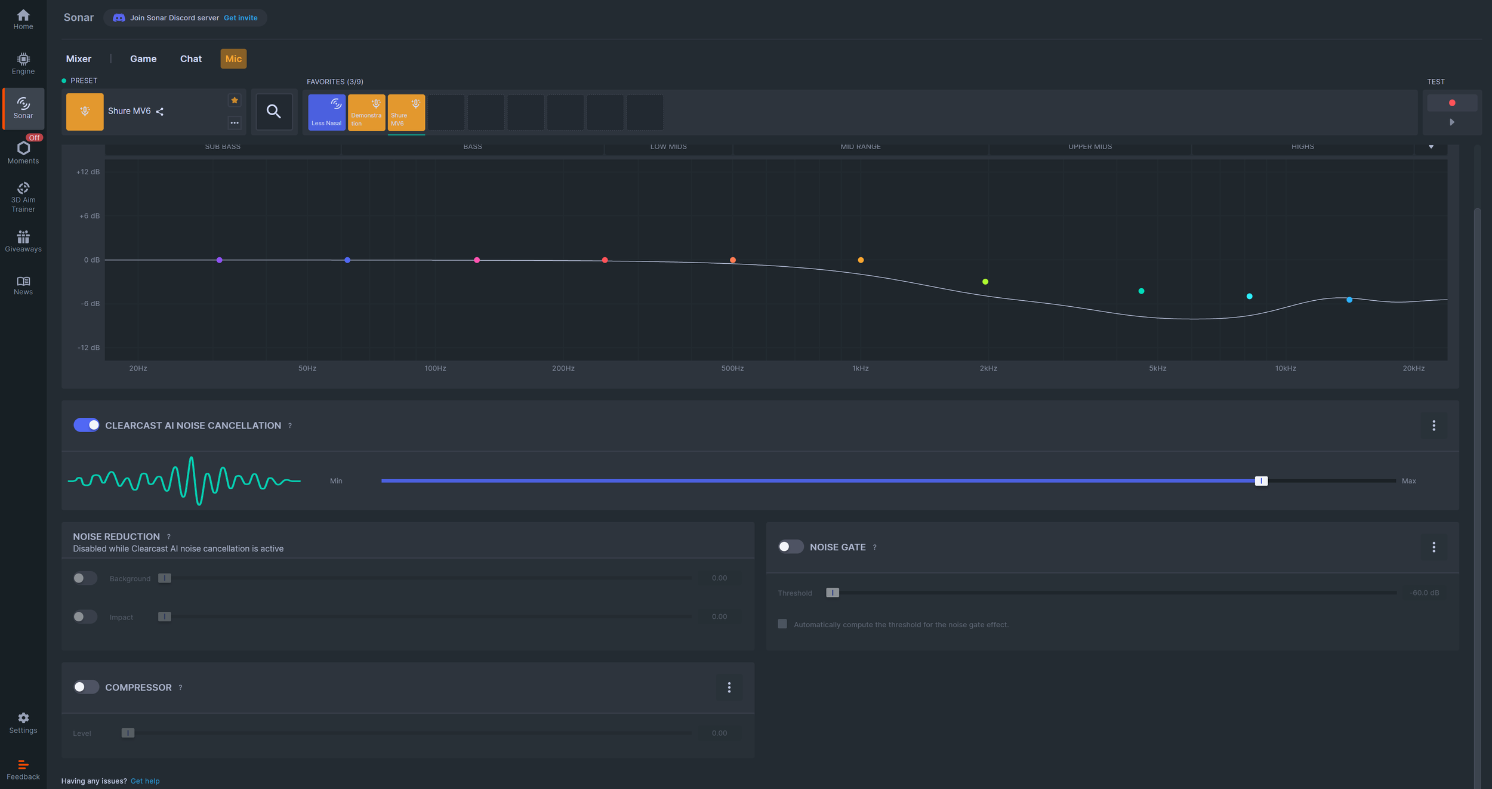Open the Engine section in the sidebar
Viewport: 1492px width, 789px height.
[x=23, y=64]
